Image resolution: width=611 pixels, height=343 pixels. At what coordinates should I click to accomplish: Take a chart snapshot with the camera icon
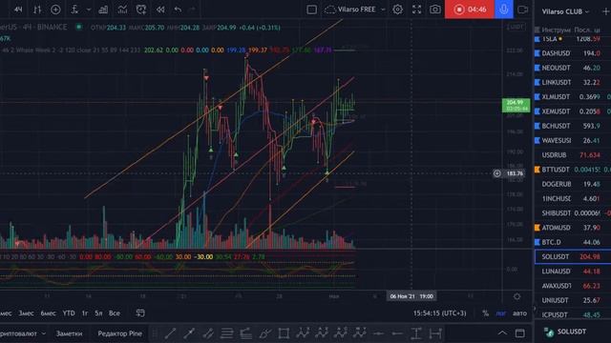click(435, 10)
